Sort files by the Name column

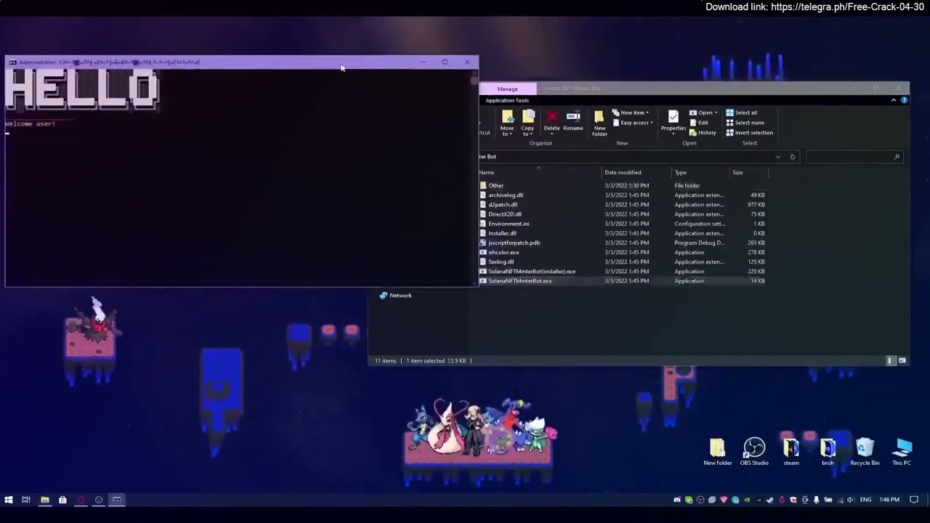pos(540,172)
